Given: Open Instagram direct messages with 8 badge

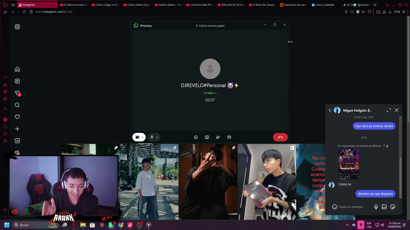Looking at the screenshot, I should [18, 93].
